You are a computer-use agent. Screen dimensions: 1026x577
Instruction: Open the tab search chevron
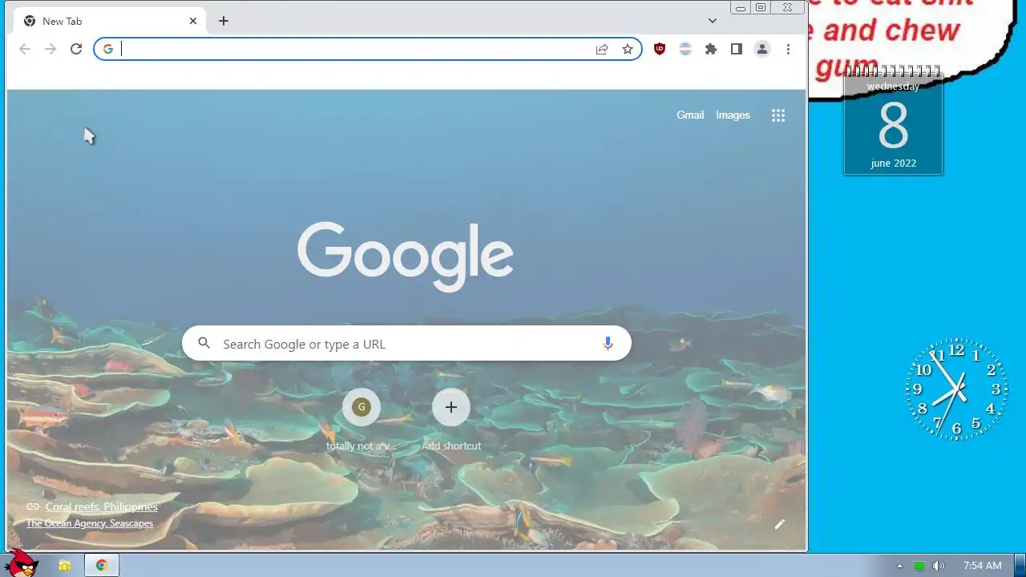(713, 21)
